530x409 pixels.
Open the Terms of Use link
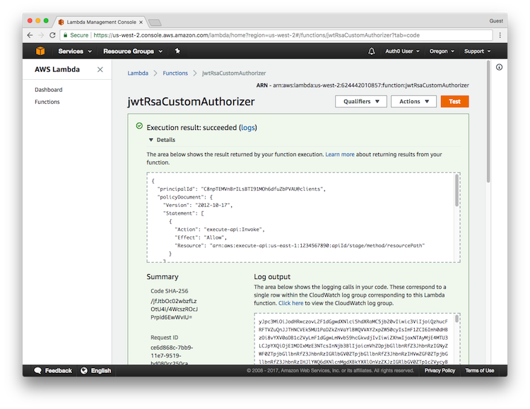[x=479, y=370]
